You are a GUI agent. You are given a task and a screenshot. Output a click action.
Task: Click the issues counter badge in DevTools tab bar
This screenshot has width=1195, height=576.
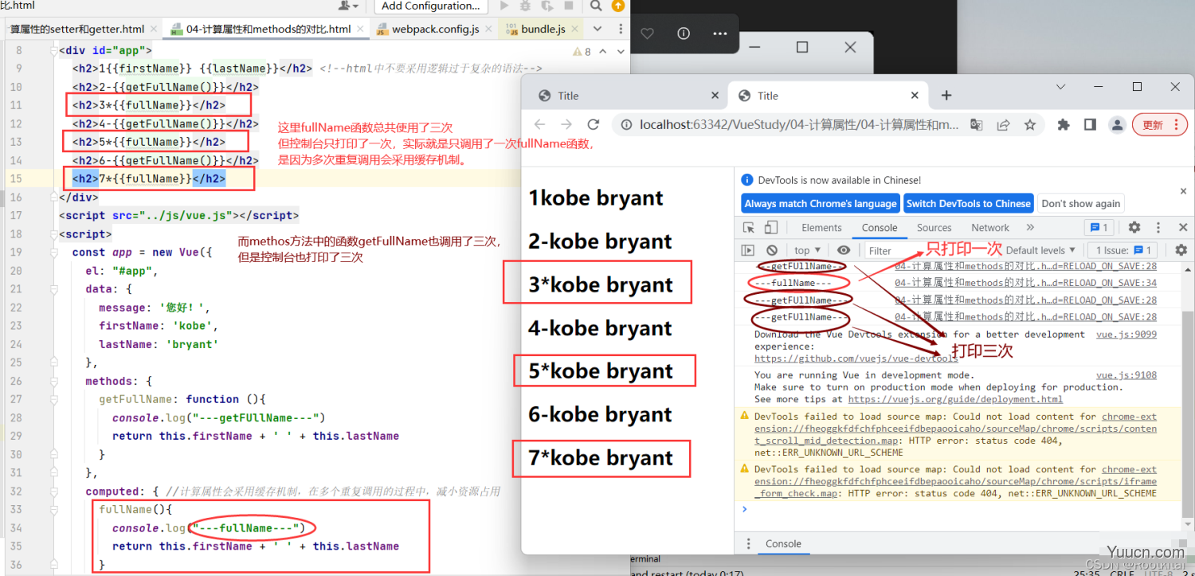[x=1099, y=228]
